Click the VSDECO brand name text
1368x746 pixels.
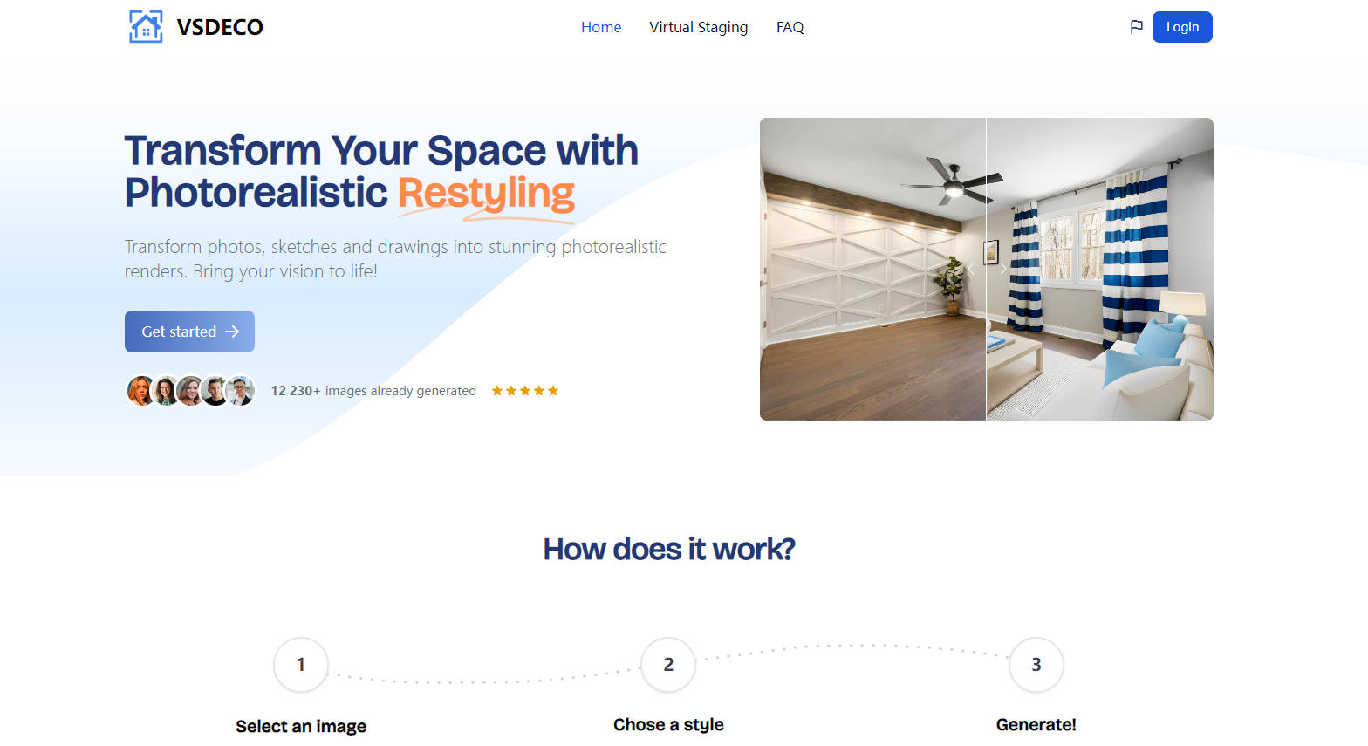(x=220, y=27)
